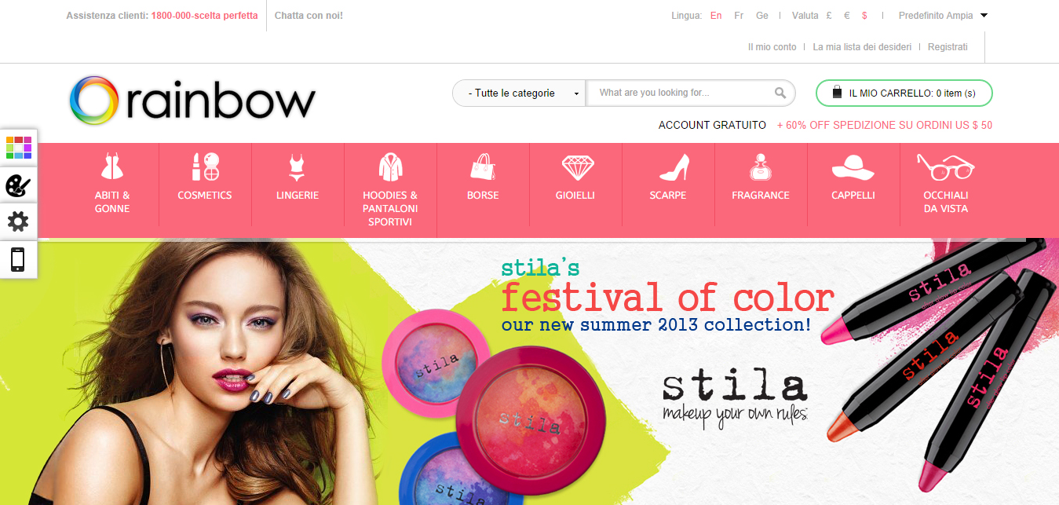The width and height of the screenshot is (1059, 505).
Task: Click the shopping bag cart icon
Action: pyautogui.click(x=837, y=93)
